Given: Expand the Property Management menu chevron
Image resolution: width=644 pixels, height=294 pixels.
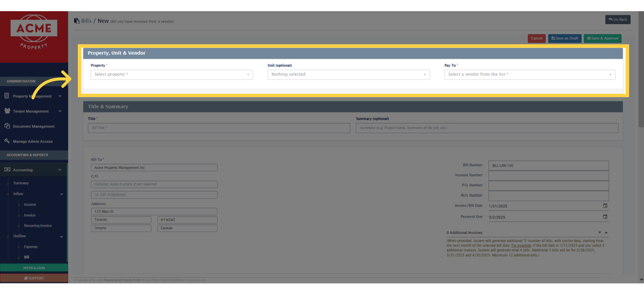Looking at the screenshot, I should click(x=60, y=96).
